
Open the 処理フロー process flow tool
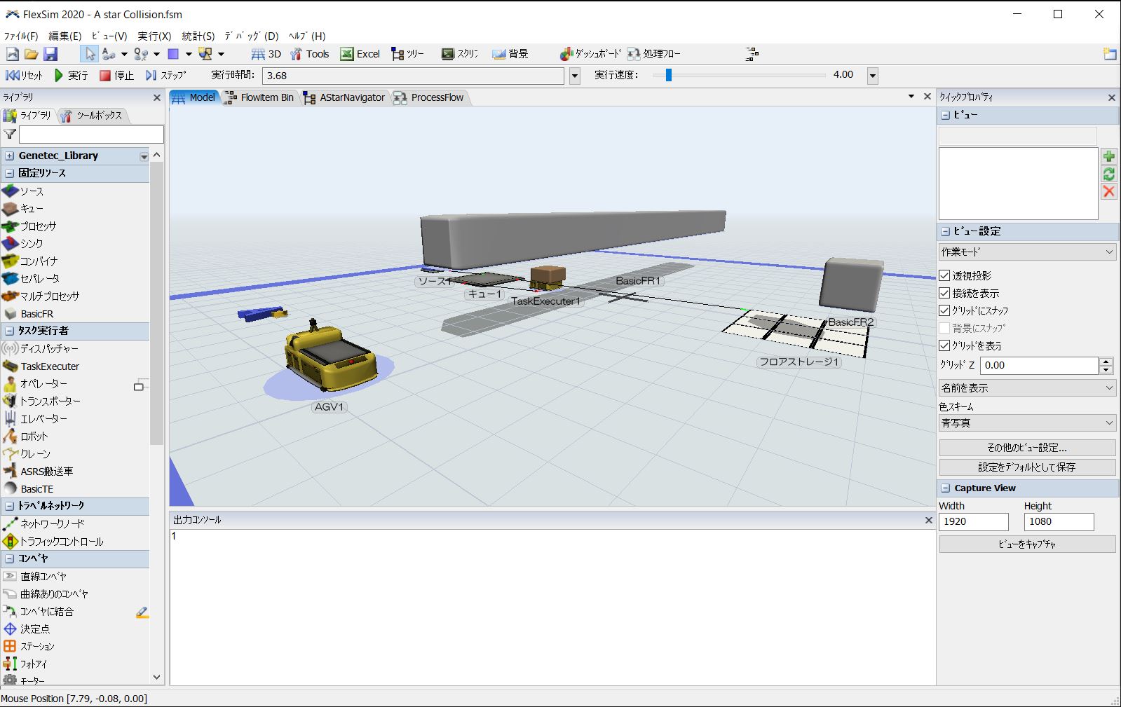653,54
